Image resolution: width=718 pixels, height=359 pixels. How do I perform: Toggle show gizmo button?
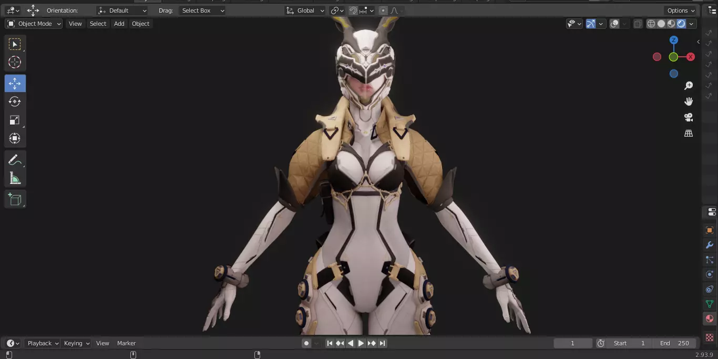[x=591, y=24]
